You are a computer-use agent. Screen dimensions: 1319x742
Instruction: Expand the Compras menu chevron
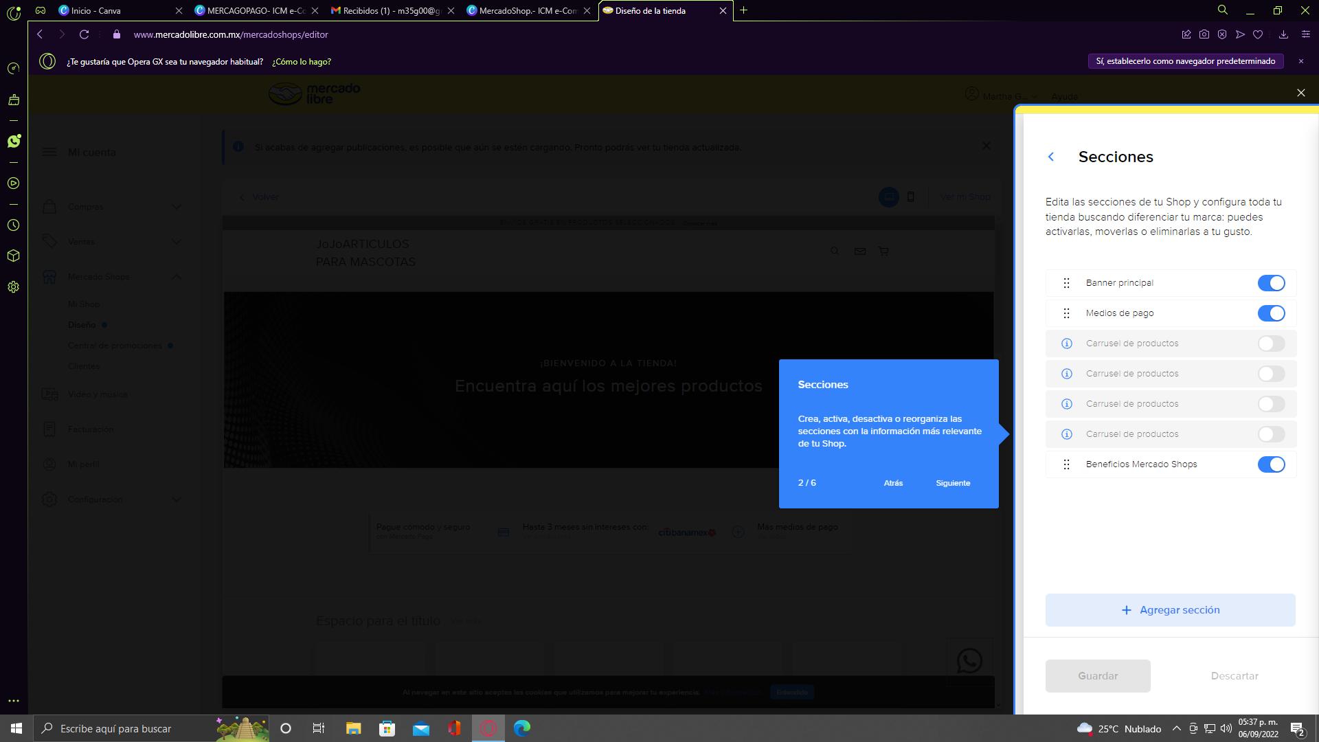pyautogui.click(x=176, y=207)
